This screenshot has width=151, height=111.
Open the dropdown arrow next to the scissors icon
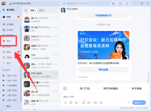pyautogui.click(x=91, y=103)
